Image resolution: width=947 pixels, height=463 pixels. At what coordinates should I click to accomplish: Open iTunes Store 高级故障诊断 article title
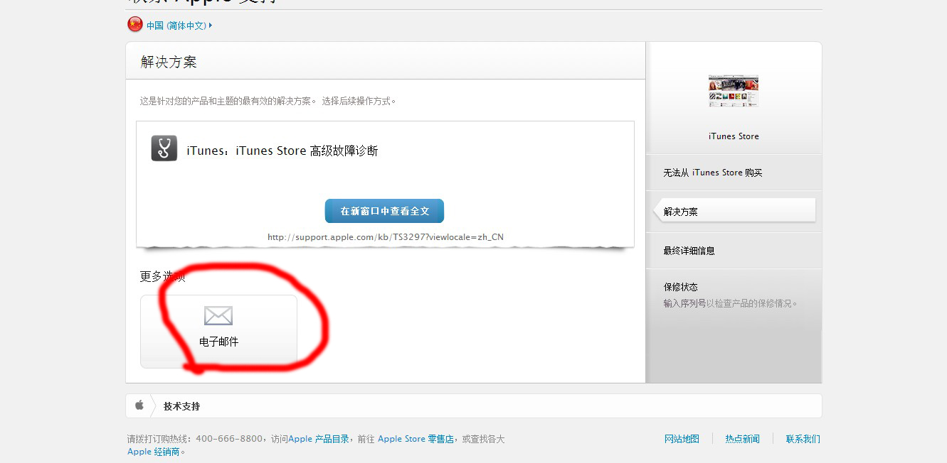282,151
